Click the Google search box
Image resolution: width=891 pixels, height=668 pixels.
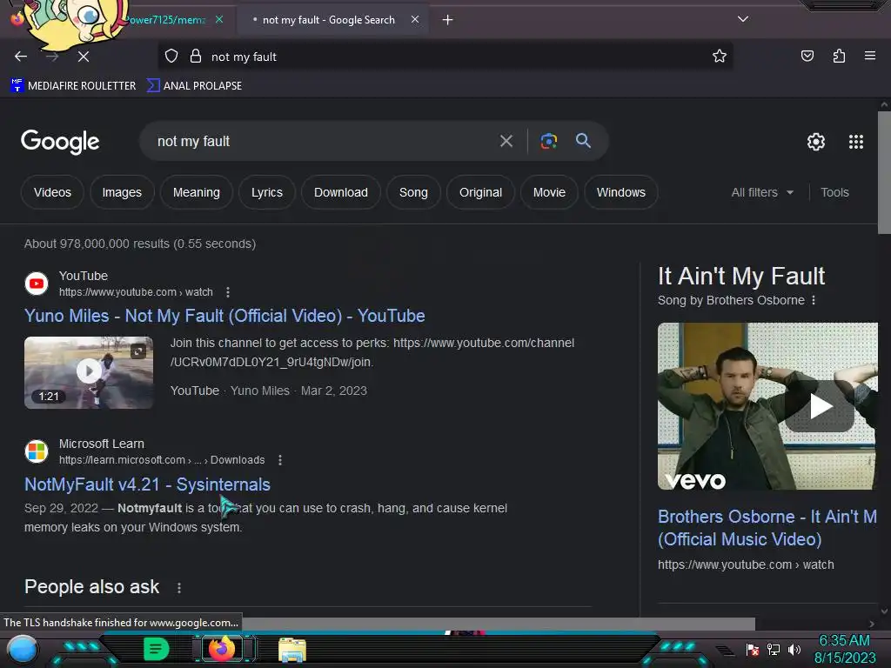pyautogui.click(x=324, y=142)
